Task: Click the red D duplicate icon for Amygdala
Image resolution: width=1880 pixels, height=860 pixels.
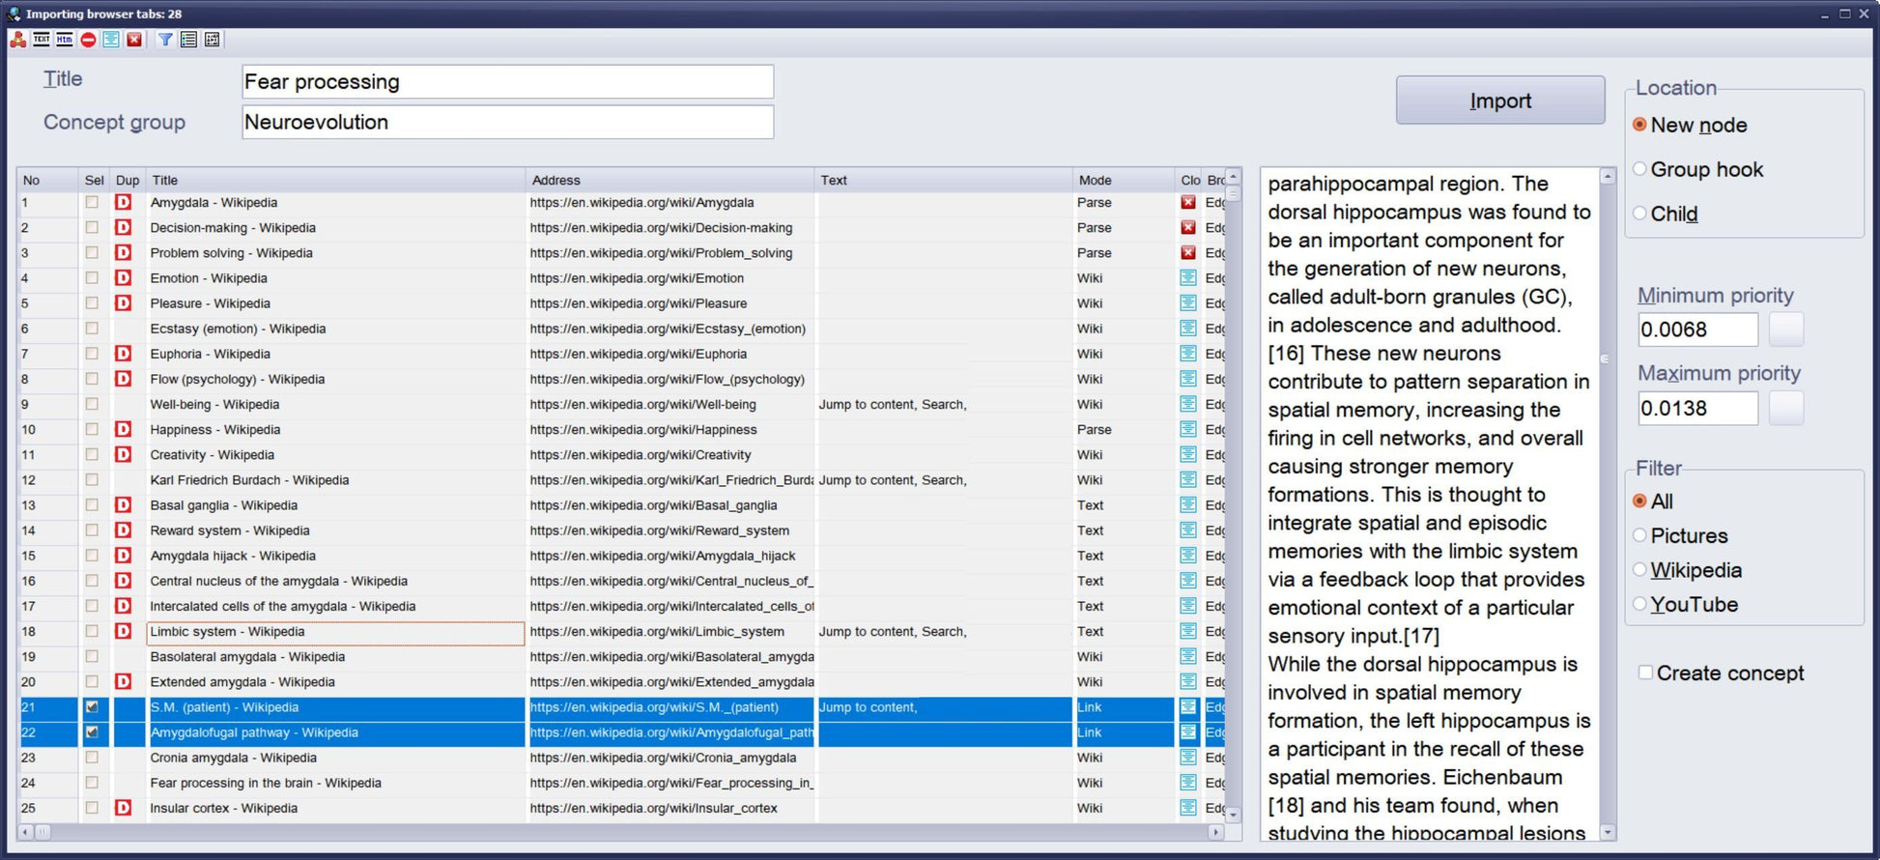Action: [123, 203]
